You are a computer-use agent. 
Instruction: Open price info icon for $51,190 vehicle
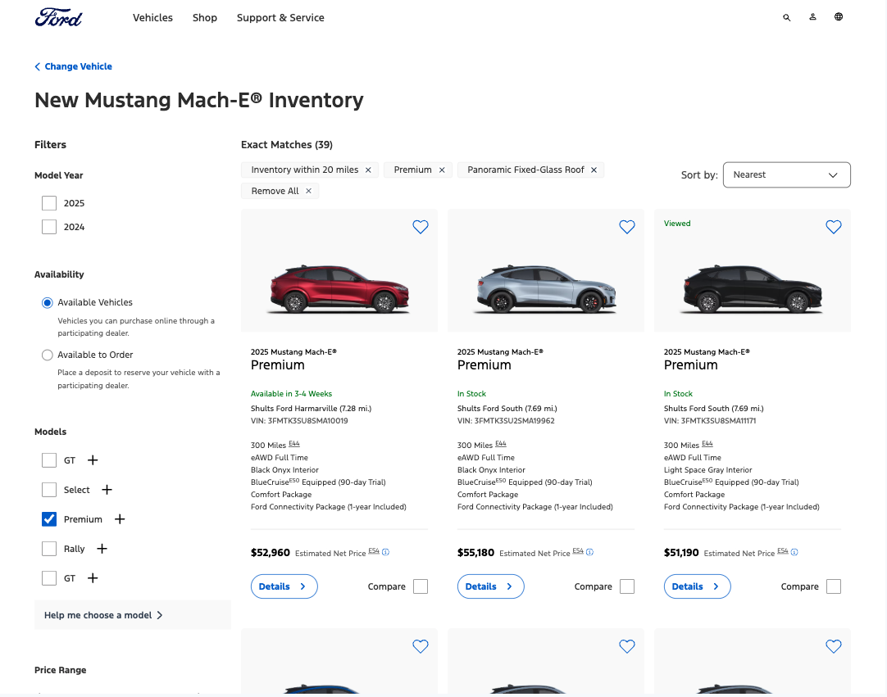click(x=794, y=552)
